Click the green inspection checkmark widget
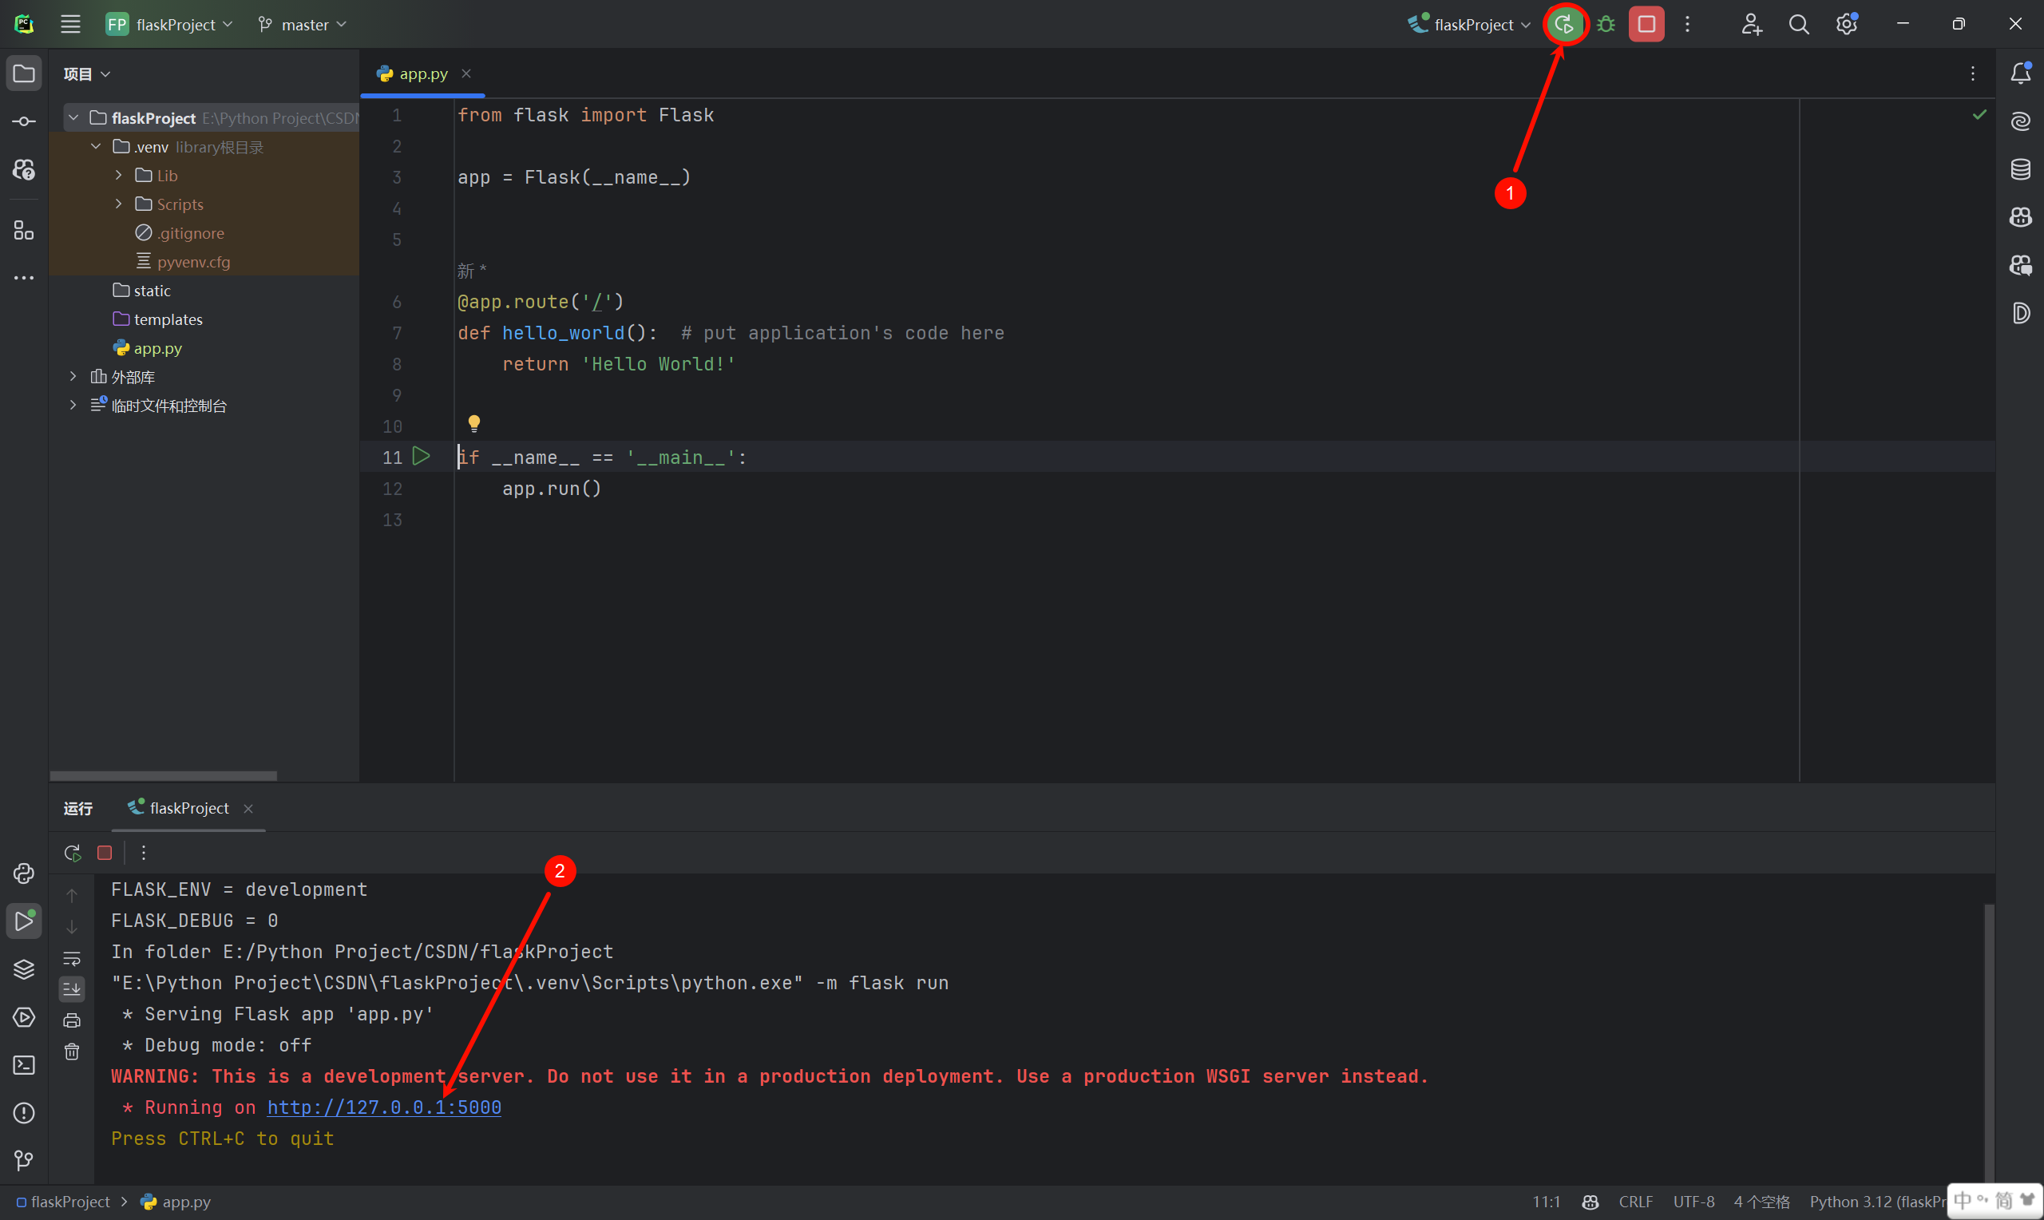Screen dimensions: 2044x1220 1979,114
